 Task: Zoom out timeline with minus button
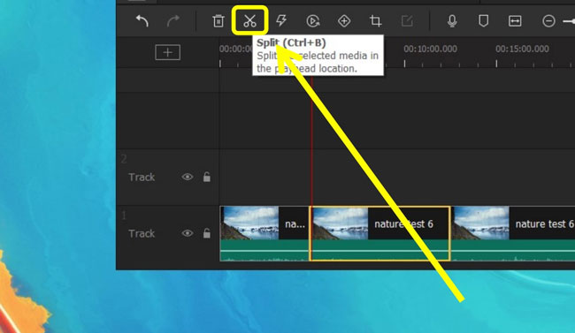[548, 21]
